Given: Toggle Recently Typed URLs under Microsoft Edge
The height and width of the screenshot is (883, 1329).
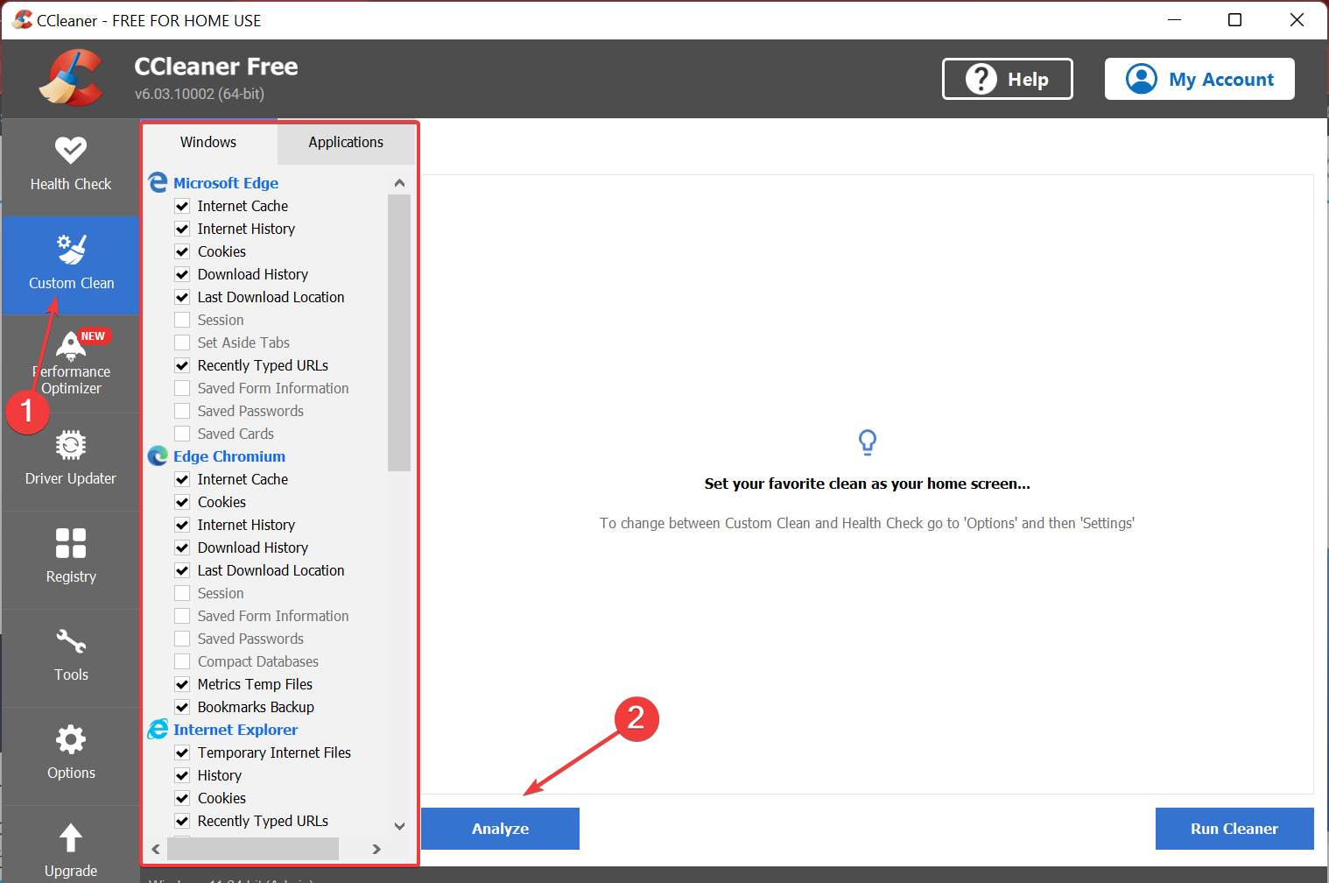Looking at the screenshot, I should [182, 365].
